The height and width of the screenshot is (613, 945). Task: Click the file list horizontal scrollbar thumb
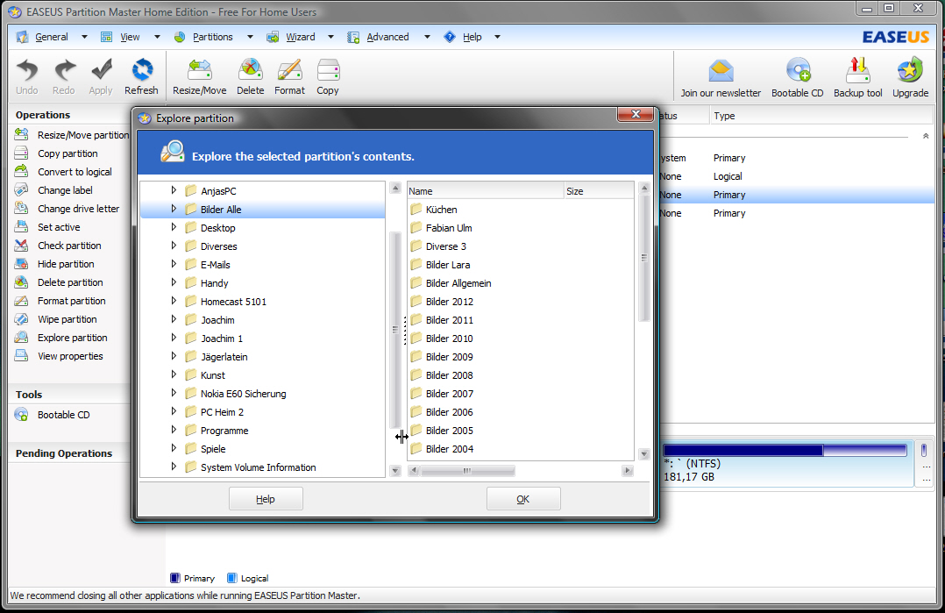(467, 471)
